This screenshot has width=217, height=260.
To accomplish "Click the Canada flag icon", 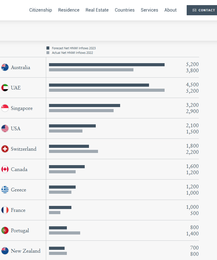I will click(5, 169).
